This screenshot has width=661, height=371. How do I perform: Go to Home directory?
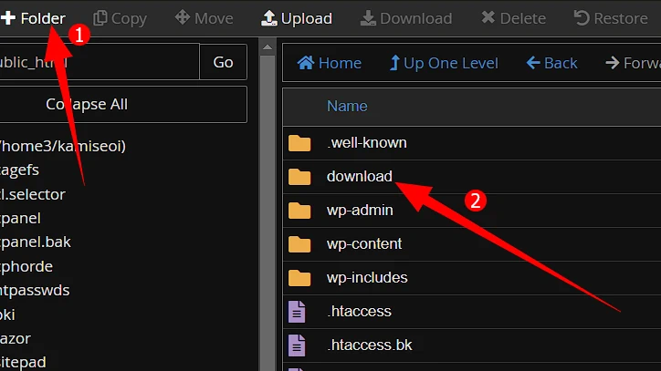tap(330, 63)
